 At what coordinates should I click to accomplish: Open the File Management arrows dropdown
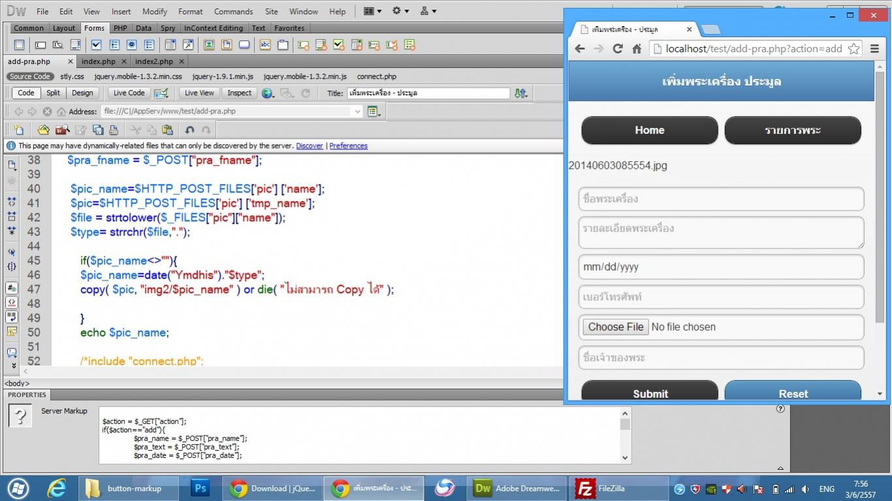pyautogui.click(x=520, y=93)
